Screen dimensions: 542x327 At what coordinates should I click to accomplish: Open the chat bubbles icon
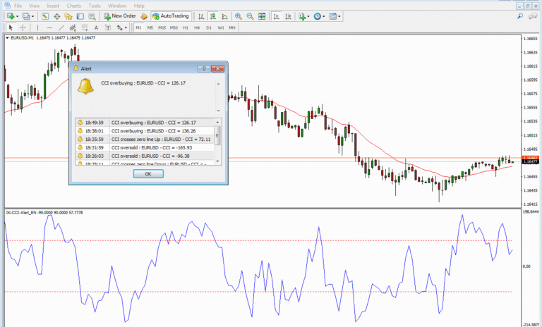tap(533, 16)
